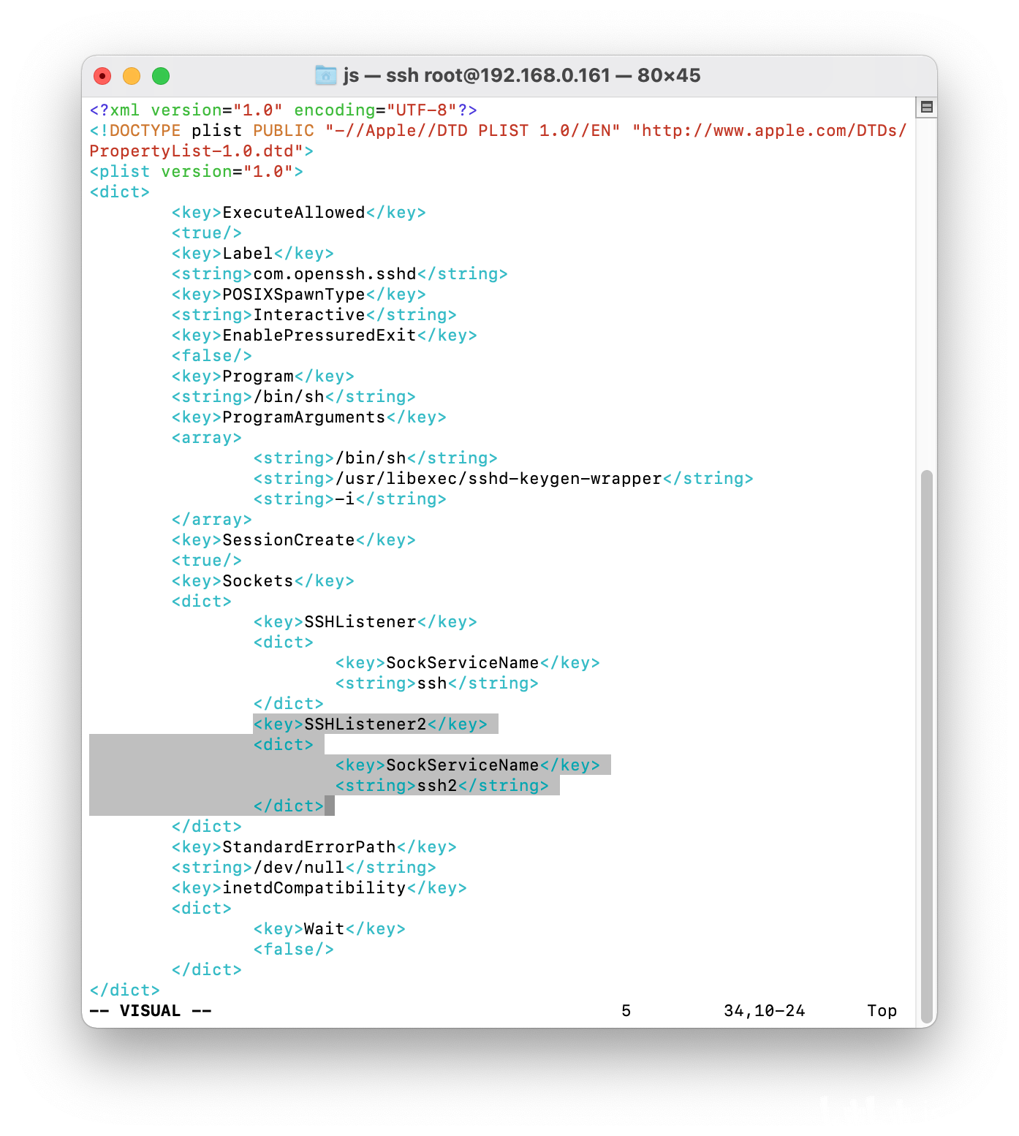
Task: Click the '</array>' closing tag
Action: click(212, 520)
